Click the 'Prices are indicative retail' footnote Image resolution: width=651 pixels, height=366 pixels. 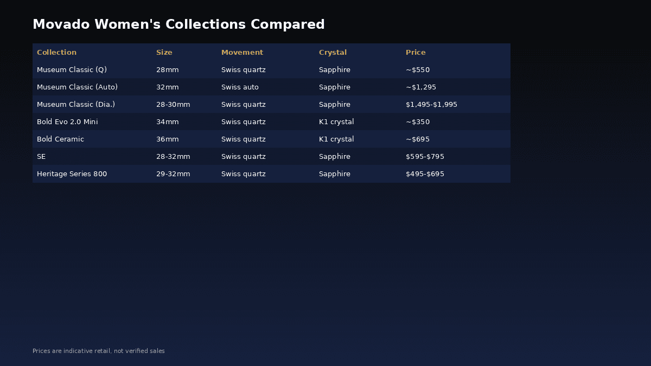[99, 351]
